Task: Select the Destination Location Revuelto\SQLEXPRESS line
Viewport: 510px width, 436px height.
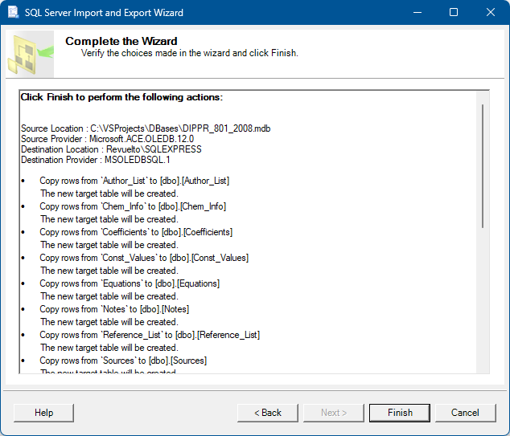Action: [x=111, y=149]
